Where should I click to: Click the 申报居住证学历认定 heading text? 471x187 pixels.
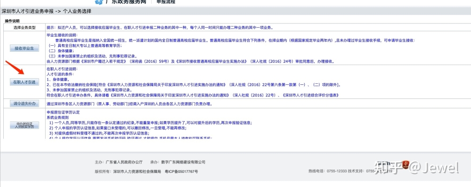tap(64, 113)
